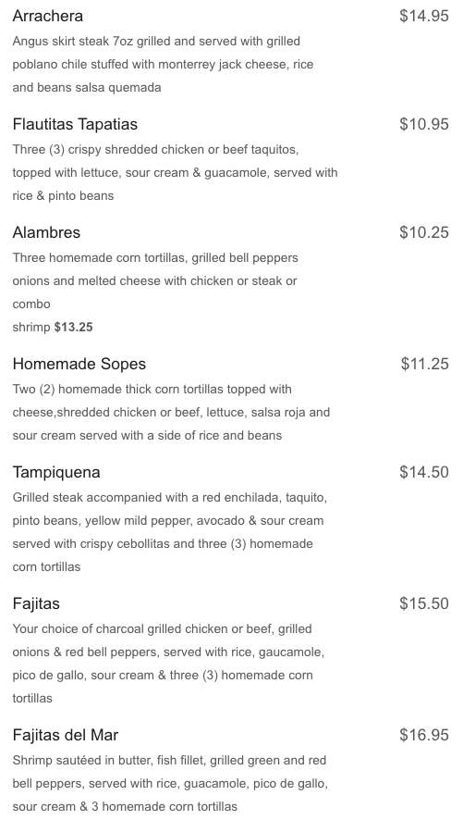Click the shrimp $13.25 option text
The image size is (475, 820).
coord(53,328)
